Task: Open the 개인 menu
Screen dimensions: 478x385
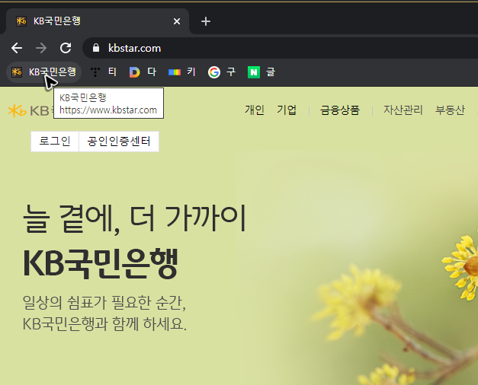Action: (x=255, y=110)
